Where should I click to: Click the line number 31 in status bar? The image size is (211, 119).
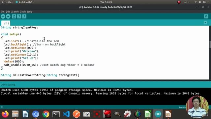(2, 107)
